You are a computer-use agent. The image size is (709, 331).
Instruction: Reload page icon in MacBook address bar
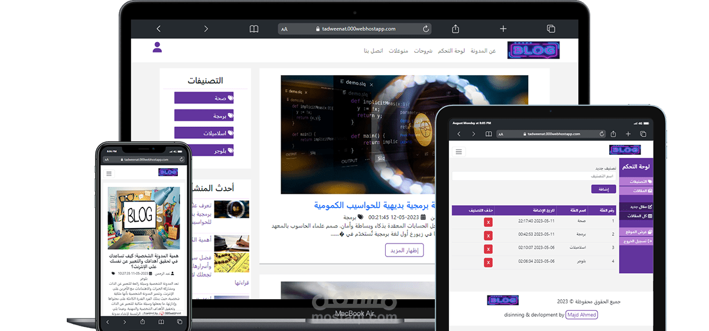coord(425,28)
